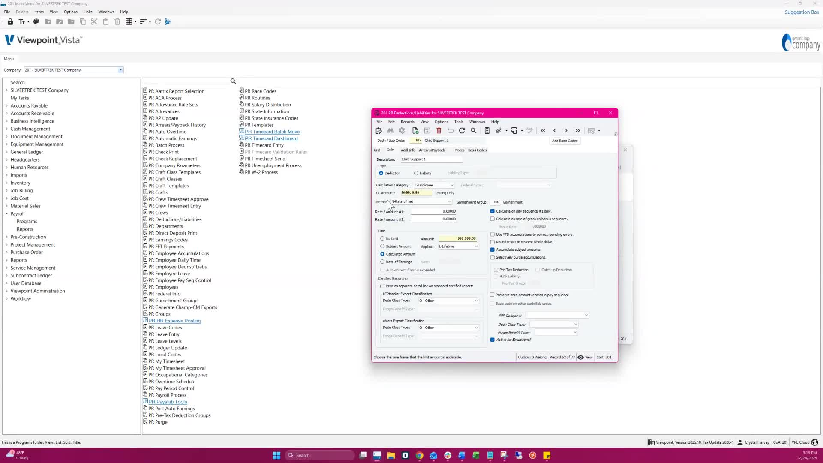Screen dimensions: 823x463
Task: Go to the next record arrow
Action: (x=566, y=131)
